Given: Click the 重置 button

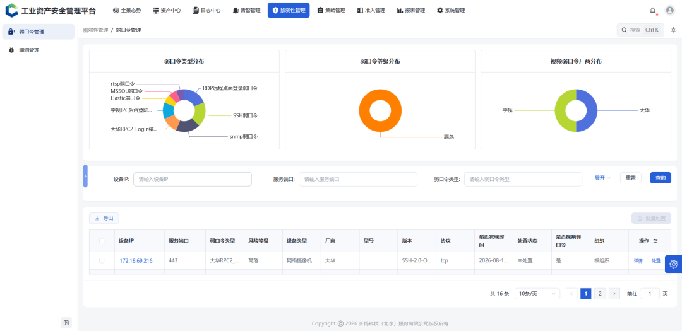Looking at the screenshot, I should (x=630, y=178).
